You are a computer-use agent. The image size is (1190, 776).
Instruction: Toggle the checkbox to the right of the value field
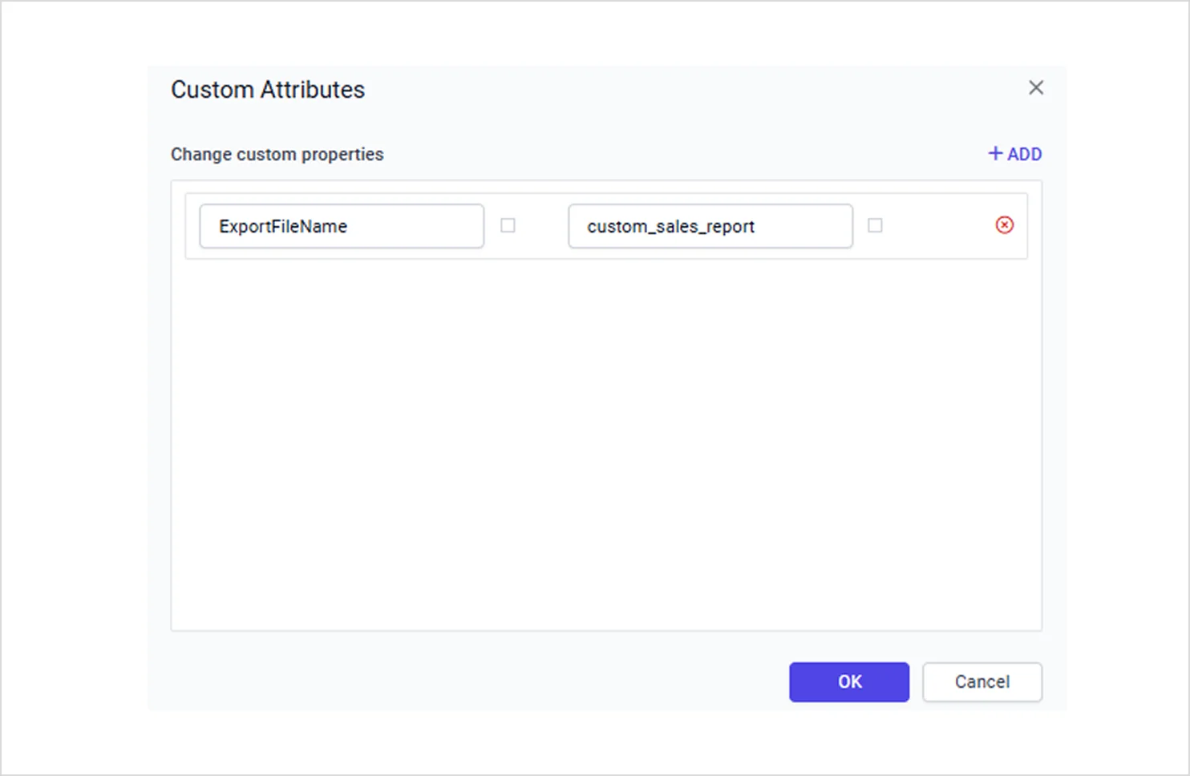coord(875,226)
